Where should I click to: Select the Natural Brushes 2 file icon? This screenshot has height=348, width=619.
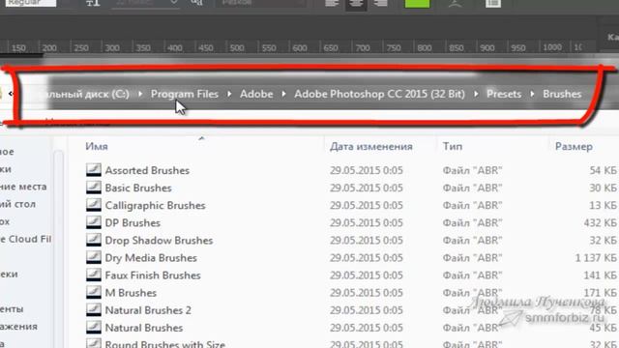pyautogui.click(x=94, y=310)
